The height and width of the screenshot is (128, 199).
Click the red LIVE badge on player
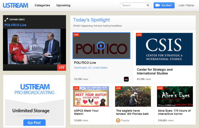pos(62,68)
